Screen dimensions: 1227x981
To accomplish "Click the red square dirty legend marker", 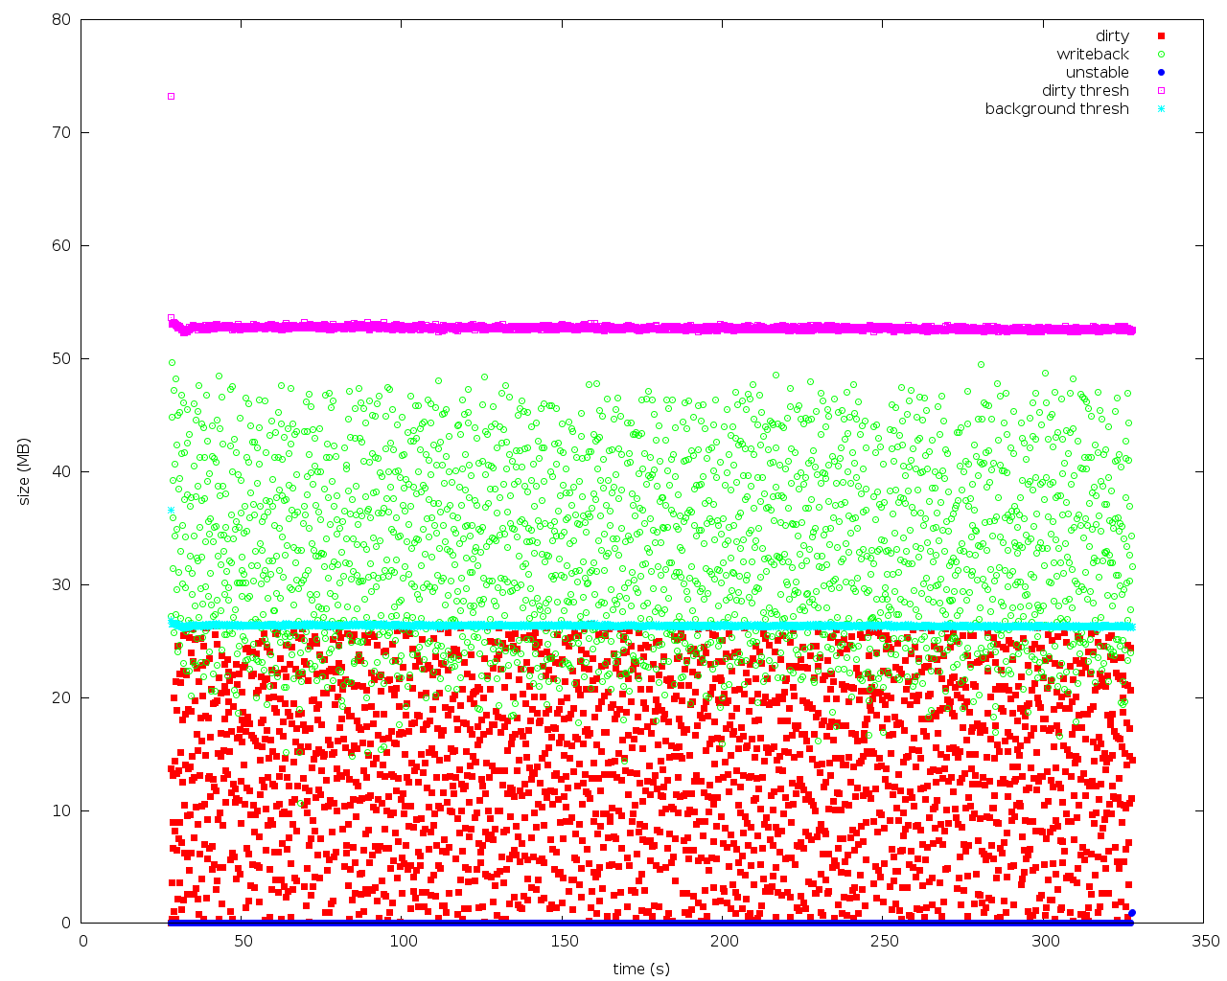I will tap(1161, 36).
